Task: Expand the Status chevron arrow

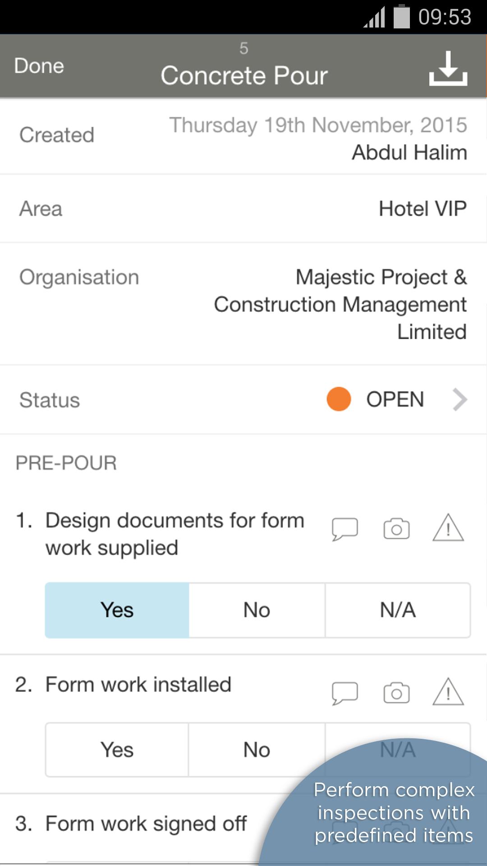Action: [459, 400]
